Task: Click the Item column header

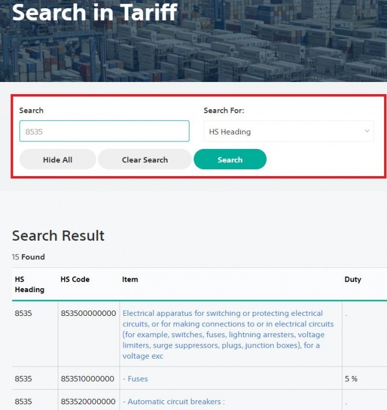Action: coord(130,279)
